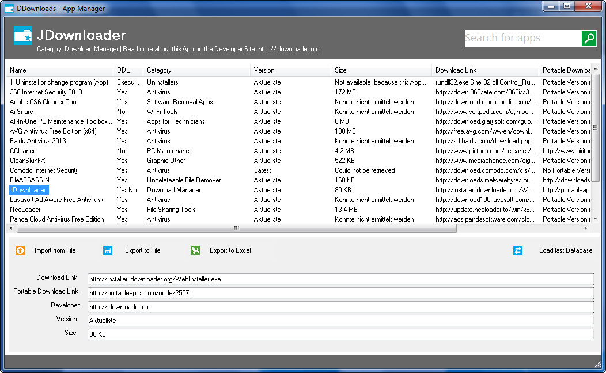
Task: Click the Portable Download Link text field
Action: point(340,293)
